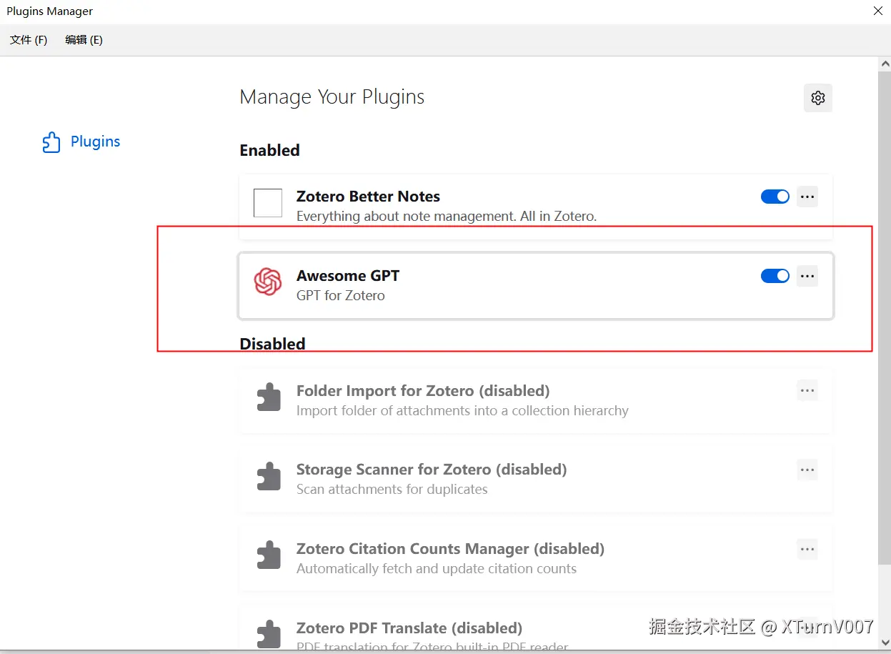Image resolution: width=891 pixels, height=654 pixels.
Task: Close the Plugins Manager window
Action: point(877,11)
